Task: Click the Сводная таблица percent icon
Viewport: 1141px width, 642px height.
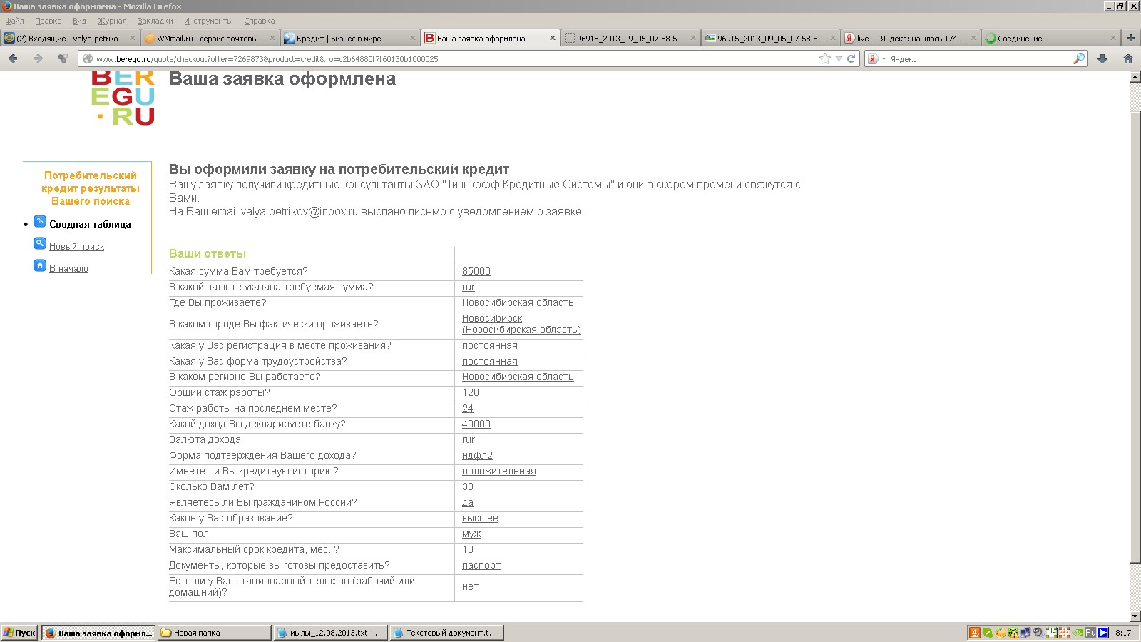Action: click(x=40, y=221)
